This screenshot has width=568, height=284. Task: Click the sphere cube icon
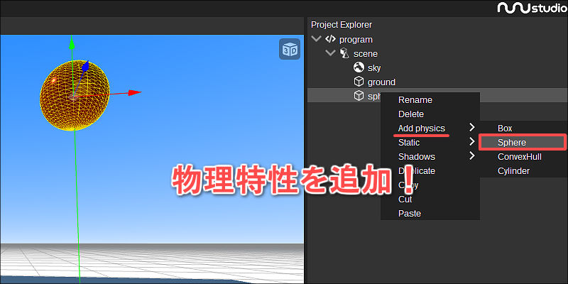359,96
